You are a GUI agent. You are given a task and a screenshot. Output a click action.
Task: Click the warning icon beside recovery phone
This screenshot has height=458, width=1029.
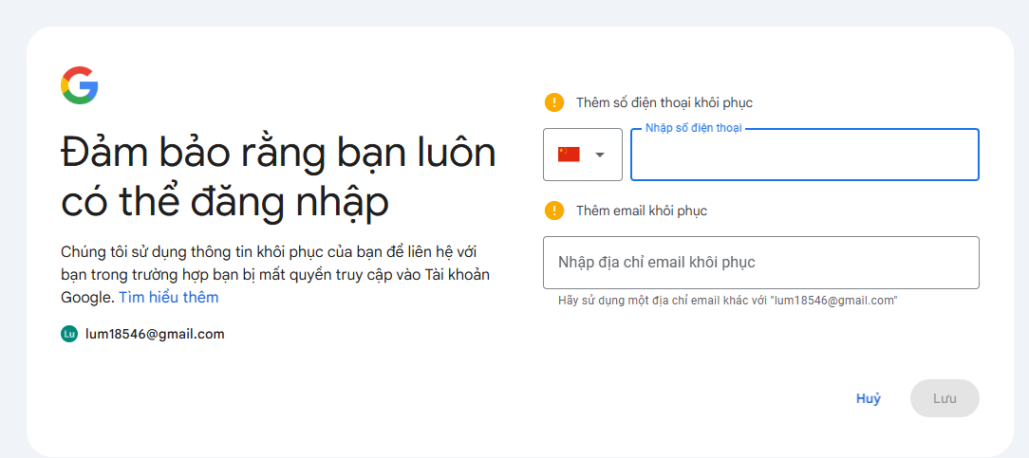point(554,102)
